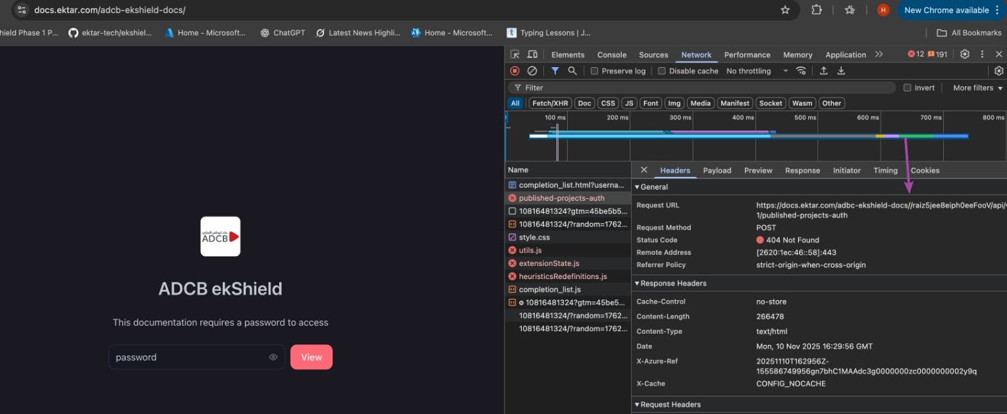The width and height of the screenshot is (1007, 414).
Task: Toggle the network filter funnel icon
Action: tap(555, 71)
